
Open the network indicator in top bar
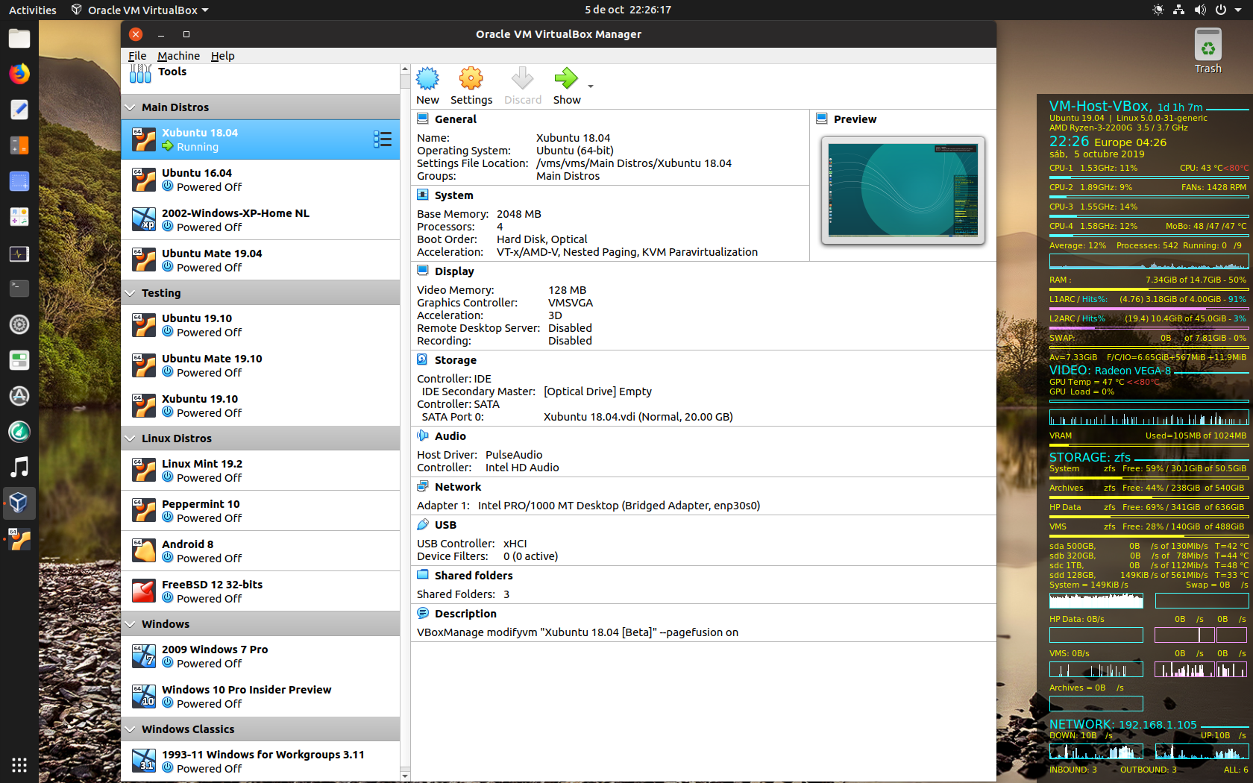click(1178, 10)
